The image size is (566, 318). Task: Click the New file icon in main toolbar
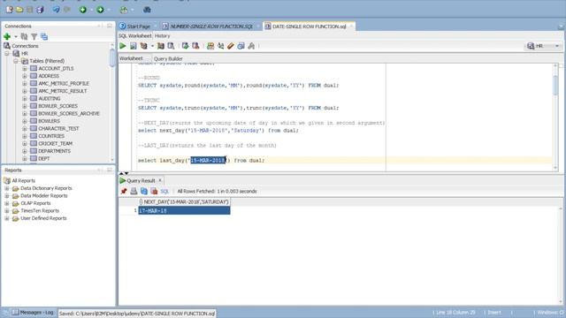(x=10, y=10)
